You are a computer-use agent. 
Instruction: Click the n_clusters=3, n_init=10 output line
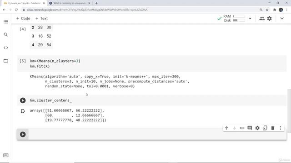tap(117, 81)
